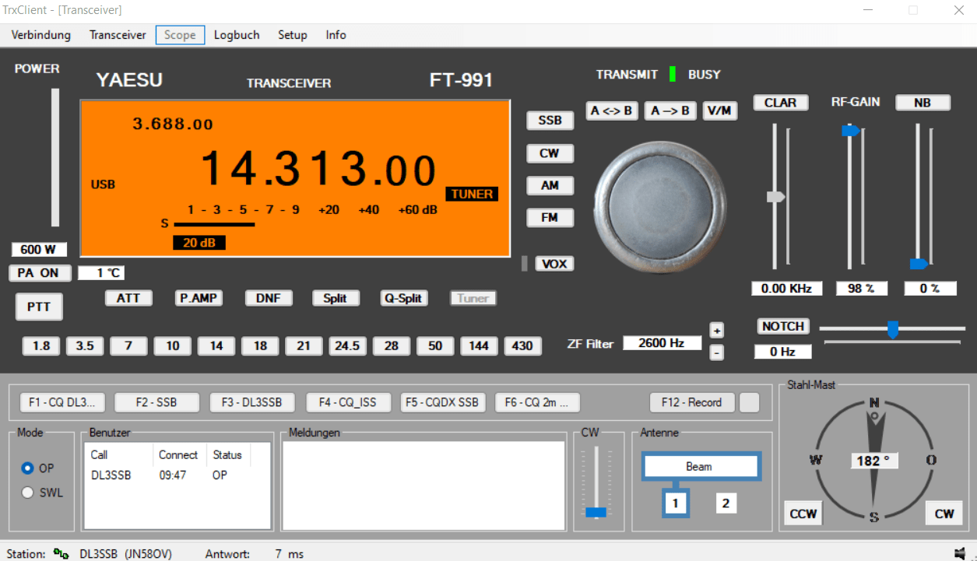Open the Transceiver menu
This screenshot has height=561, width=977.
tap(118, 35)
